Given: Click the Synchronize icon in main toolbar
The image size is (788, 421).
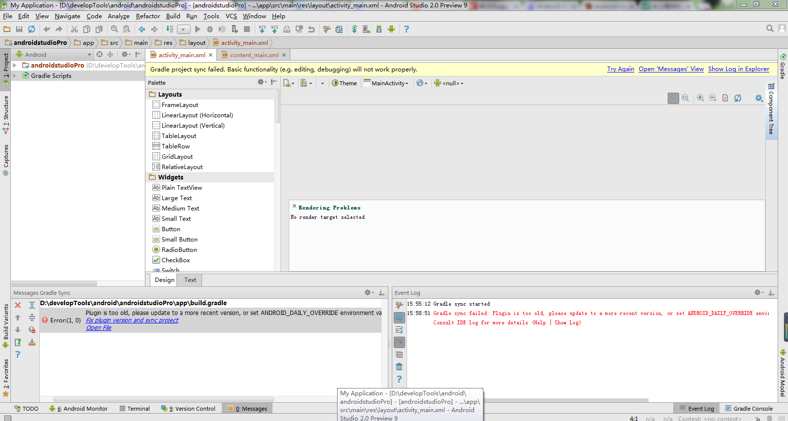Looking at the screenshot, I should (32, 29).
